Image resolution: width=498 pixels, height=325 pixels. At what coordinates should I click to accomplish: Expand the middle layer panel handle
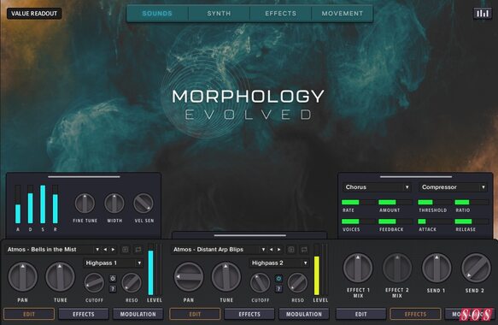click(250, 235)
